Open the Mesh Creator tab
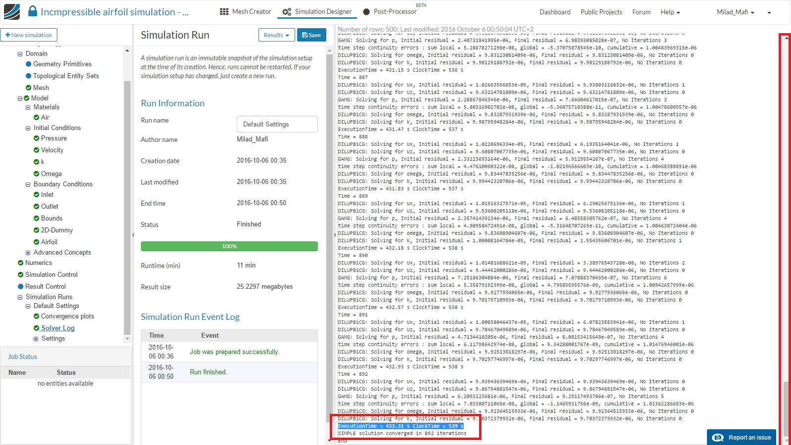The width and height of the screenshot is (791, 445). pyautogui.click(x=245, y=11)
